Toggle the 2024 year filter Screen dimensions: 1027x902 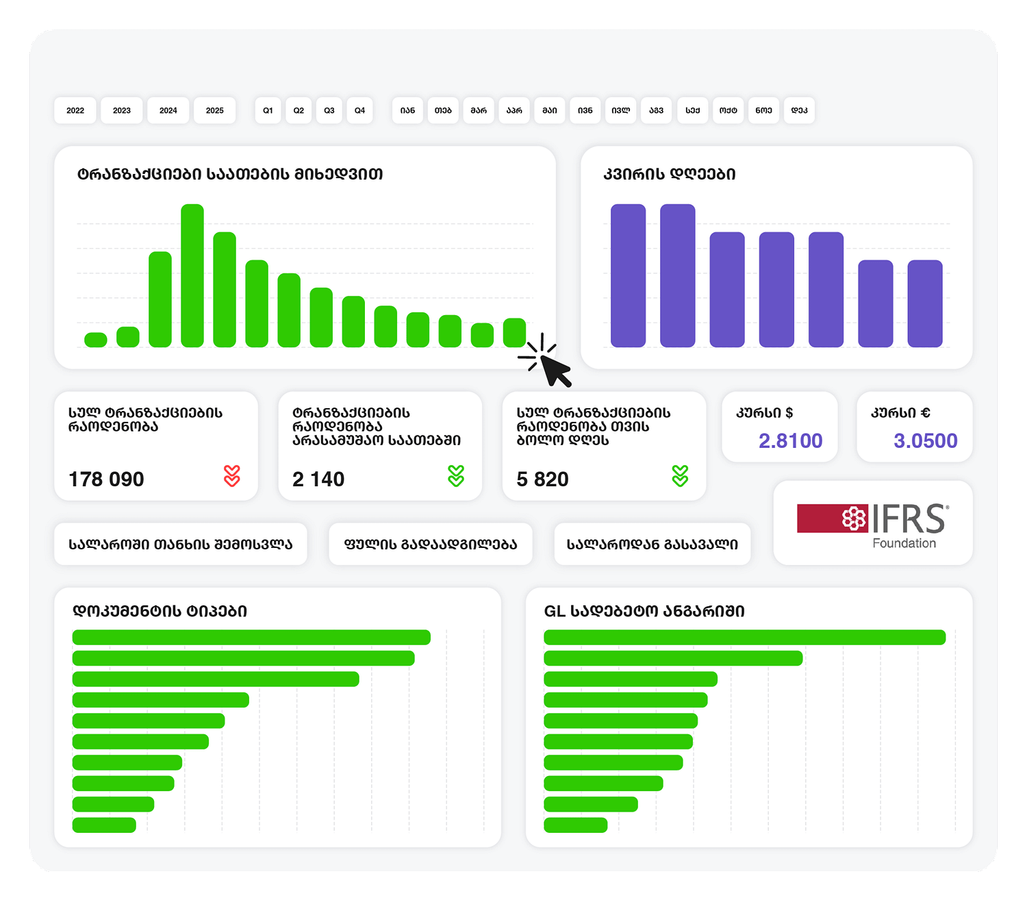click(168, 110)
